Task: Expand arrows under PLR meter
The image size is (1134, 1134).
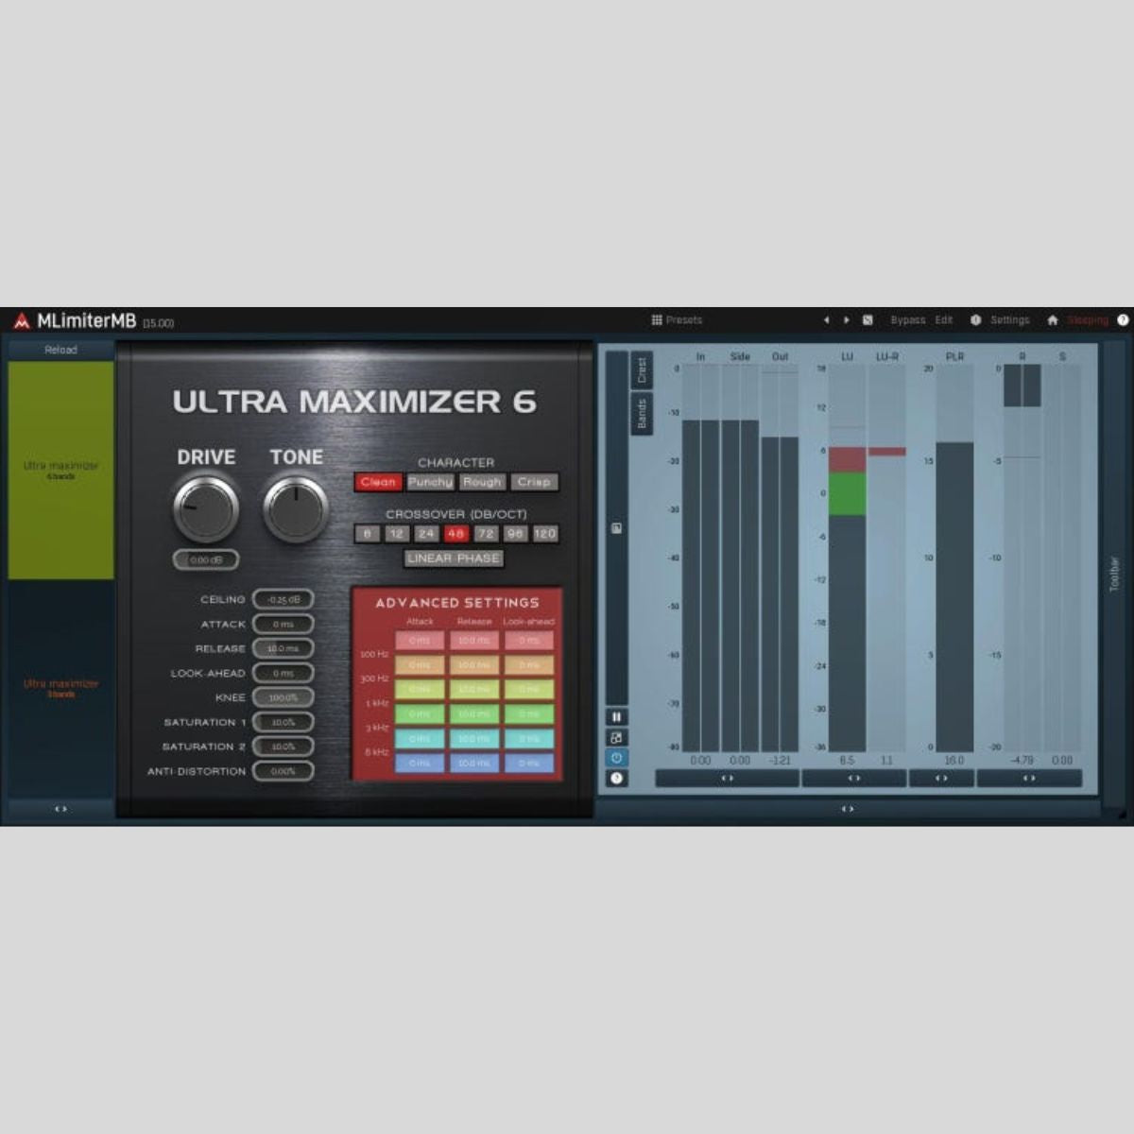Action: (x=941, y=779)
